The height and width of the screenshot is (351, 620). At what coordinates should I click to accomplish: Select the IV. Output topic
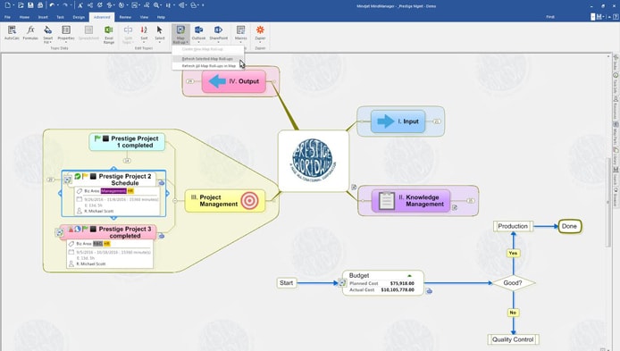click(x=234, y=81)
